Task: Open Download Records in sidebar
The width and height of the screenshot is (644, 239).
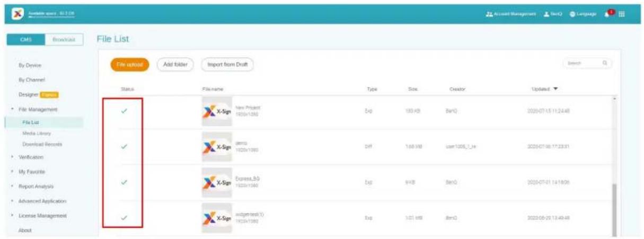Action: pyautogui.click(x=42, y=144)
